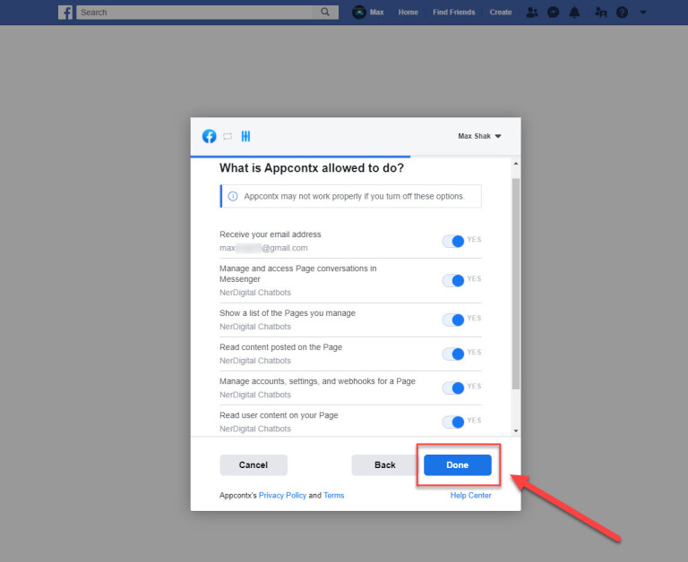Go to Home in navigation bar
The height and width of the screenshot is (562, 688).
(408, 13)
